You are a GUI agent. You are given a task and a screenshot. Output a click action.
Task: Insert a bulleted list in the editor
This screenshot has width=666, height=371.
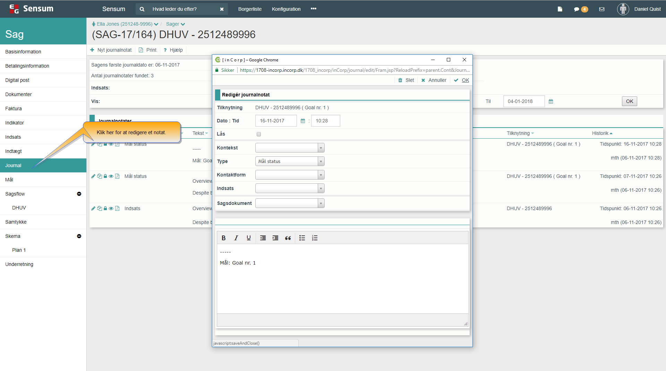pos(302,238)
